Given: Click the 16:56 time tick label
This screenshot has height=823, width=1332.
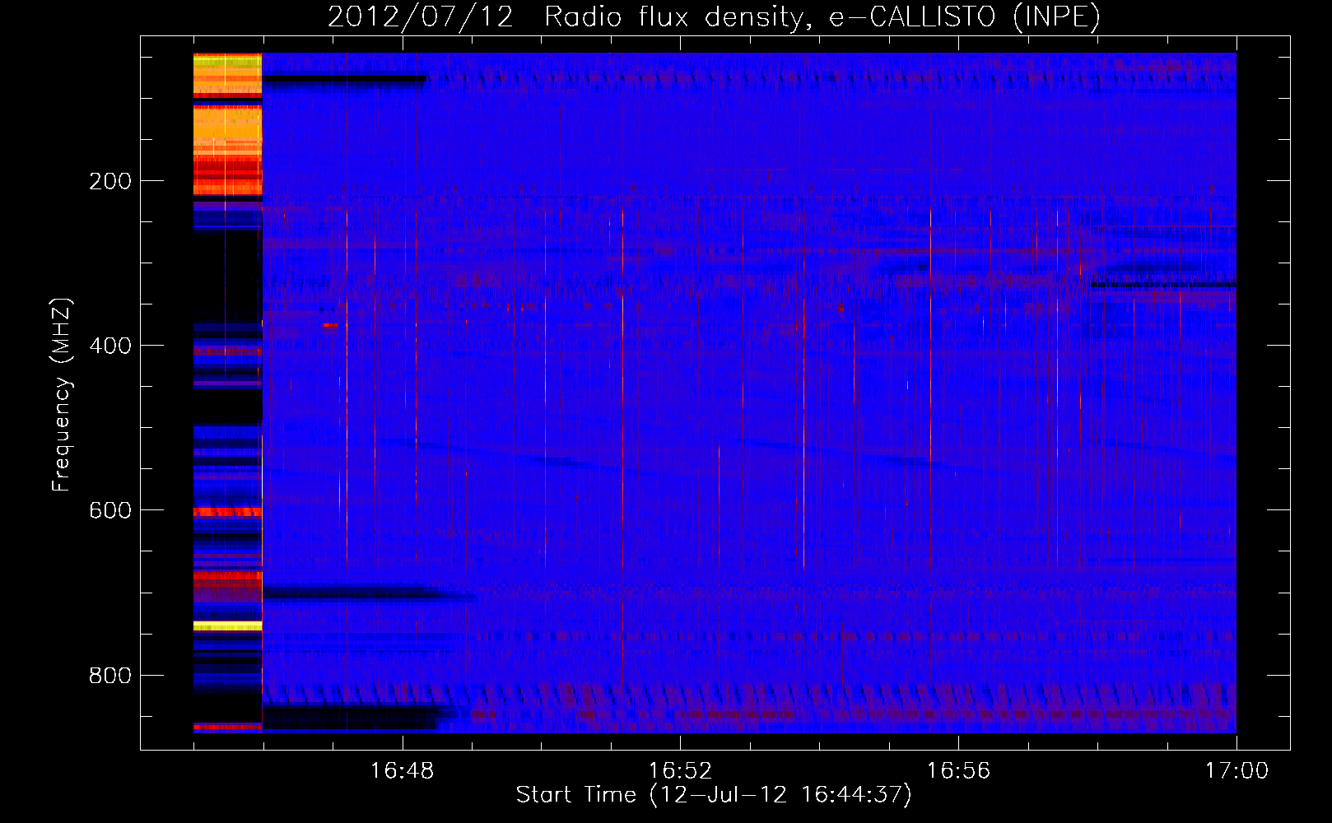Looking at the screenshot, I should pos(958,771).
